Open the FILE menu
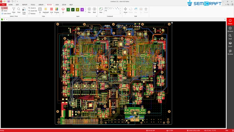Viewport: 234px width, 132px height. [3, 5]
